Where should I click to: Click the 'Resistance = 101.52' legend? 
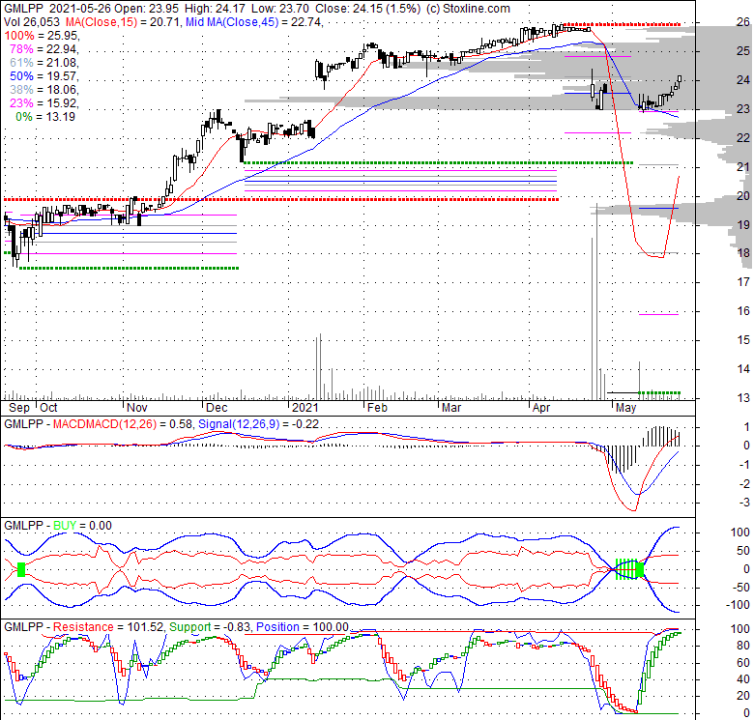(x=108, y=627)
